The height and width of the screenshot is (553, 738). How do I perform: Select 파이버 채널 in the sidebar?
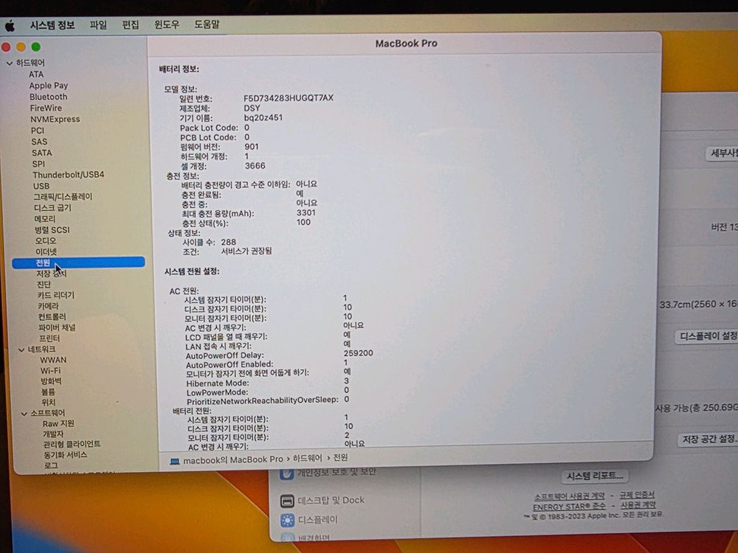point(57,328)
